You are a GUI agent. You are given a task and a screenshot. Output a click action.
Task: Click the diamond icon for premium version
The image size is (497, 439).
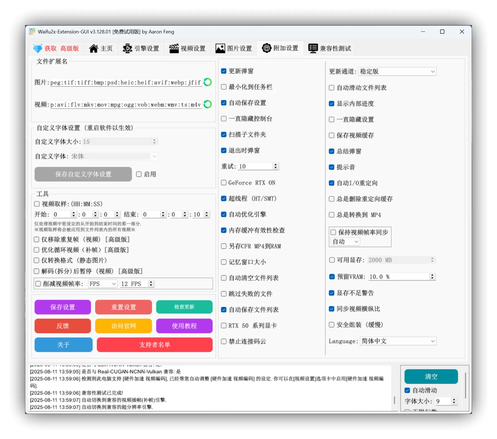click(38, 48)
